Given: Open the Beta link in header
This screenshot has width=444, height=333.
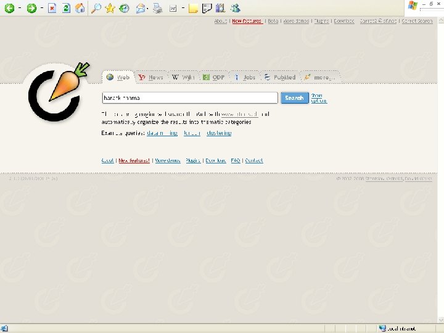Looking at the screenshot, I should pos(273,21).
